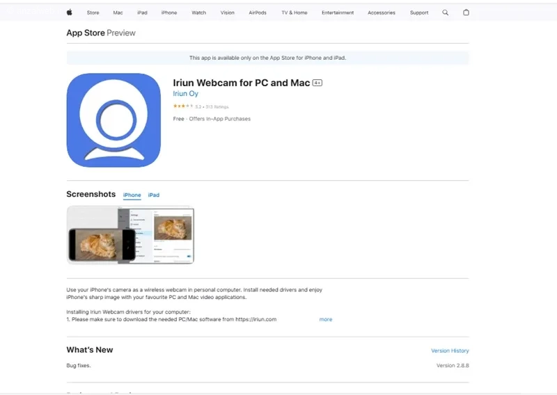
Task: Click the App Store heading link
Action: point(86,33)
